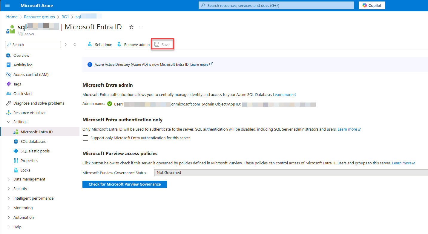Click the Remove admin toolbar button
428x234 pixels.
(134, 45)
